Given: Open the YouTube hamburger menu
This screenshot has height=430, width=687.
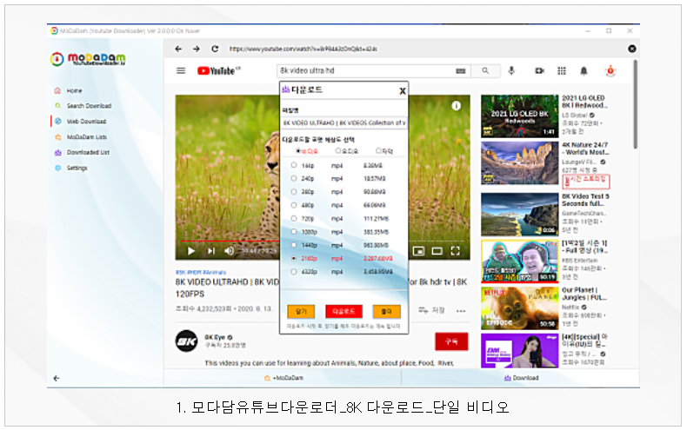Looking at the screenshot, I should click(x=181, y=70).
